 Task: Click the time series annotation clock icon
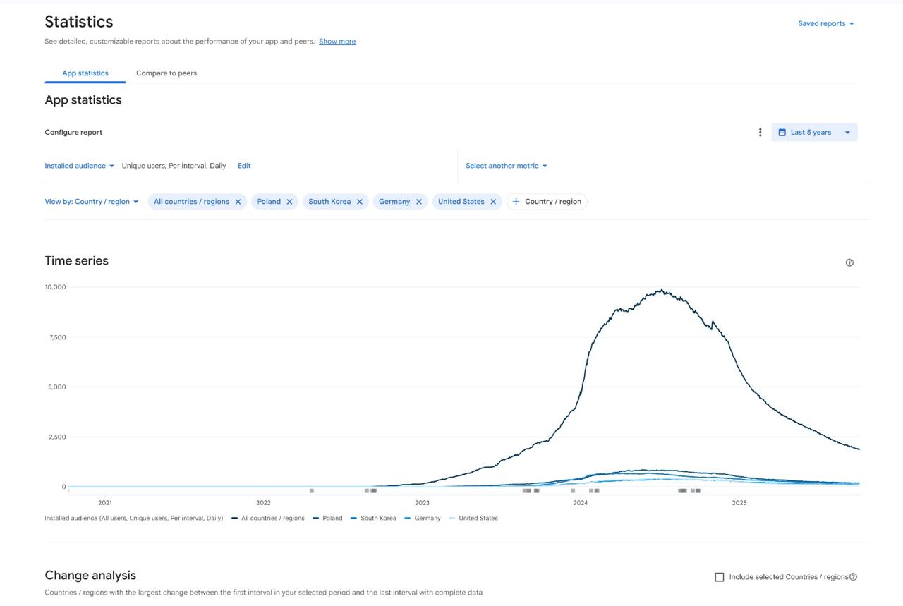[x=849, y=262]
